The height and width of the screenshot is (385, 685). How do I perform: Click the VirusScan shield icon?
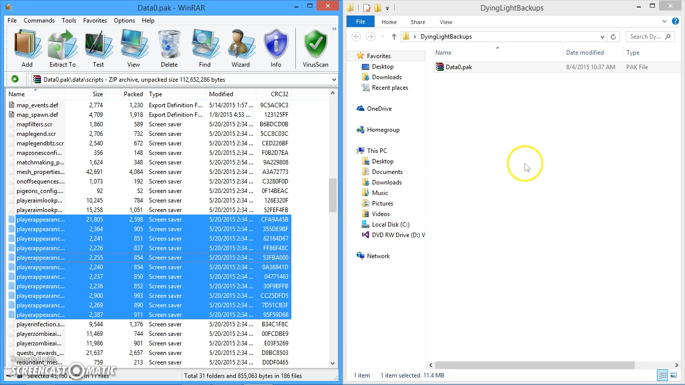point(315,49)
